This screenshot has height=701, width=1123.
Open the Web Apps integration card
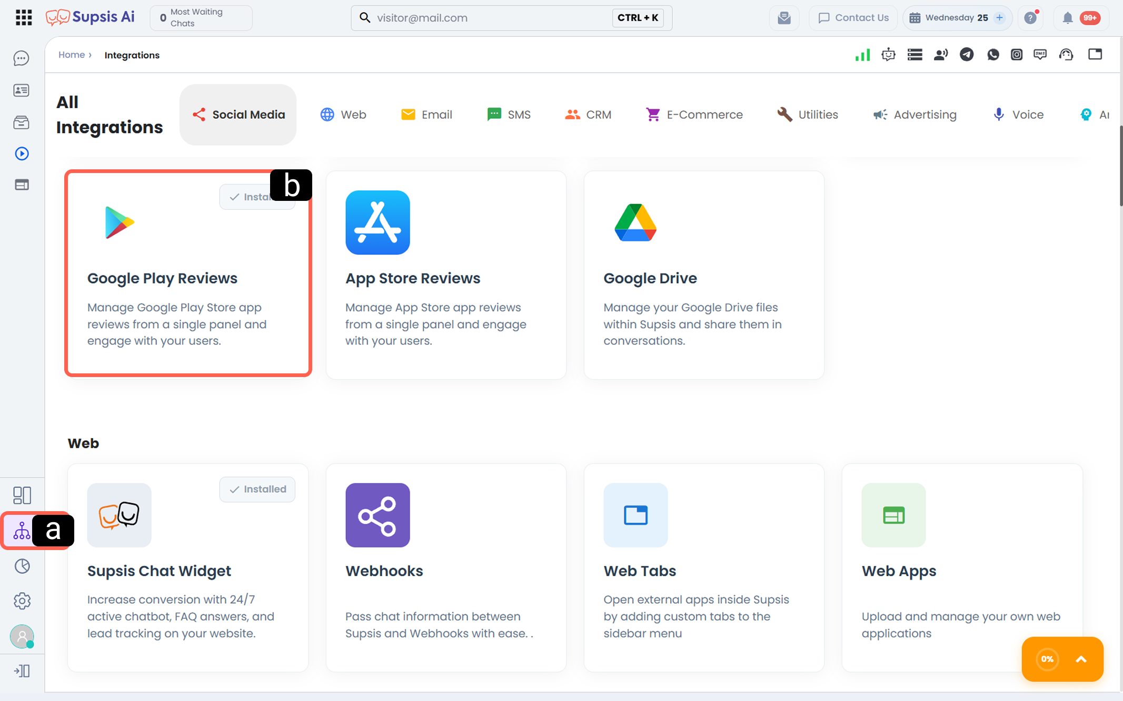[962, 567]
